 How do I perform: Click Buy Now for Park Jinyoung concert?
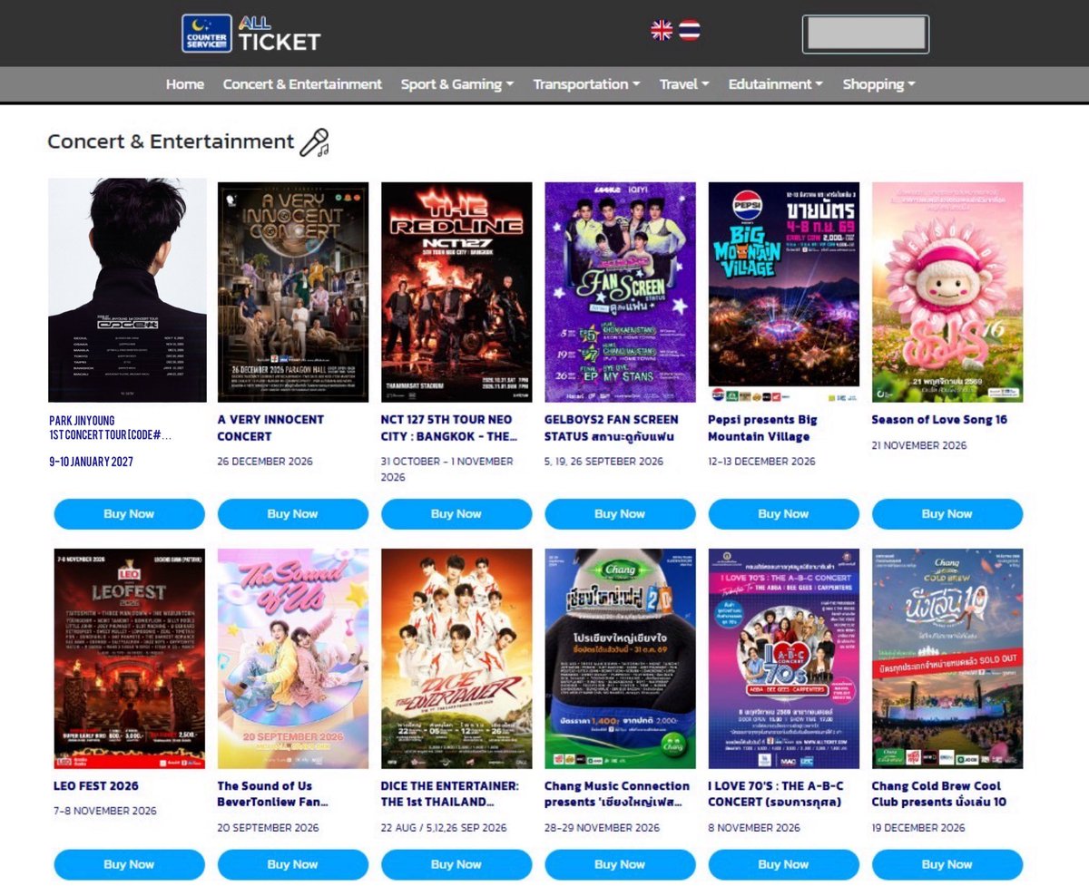(x=130, y=514)
